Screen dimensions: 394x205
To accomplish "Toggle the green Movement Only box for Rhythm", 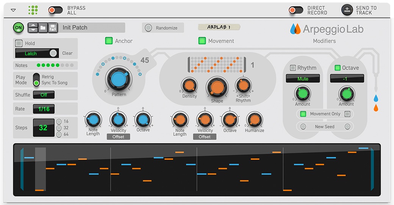I will pyautogui.click(x=303, y=114).
